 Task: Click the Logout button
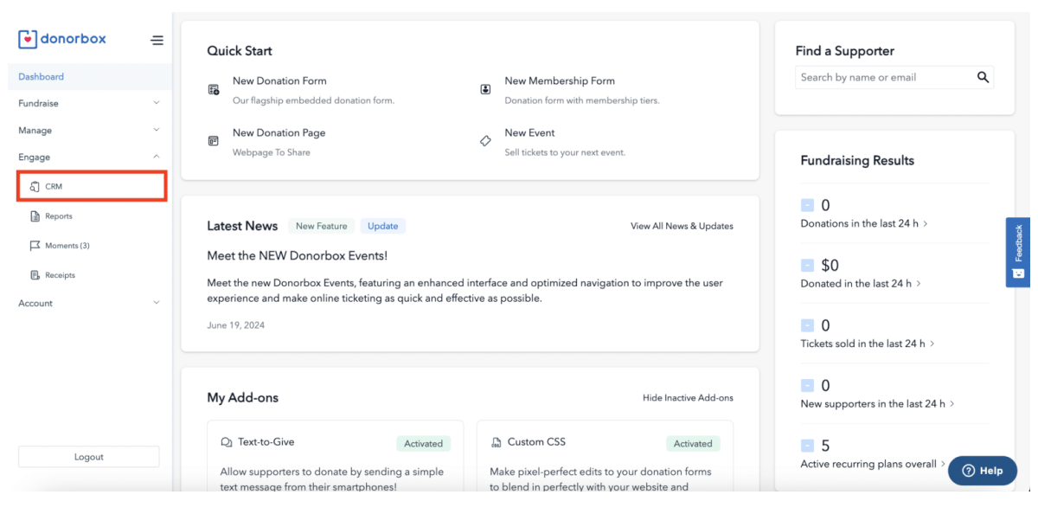(x=89, y=457)
